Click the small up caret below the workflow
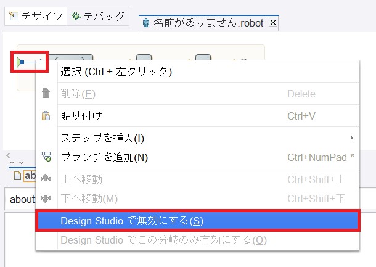 tap(12, 163)
